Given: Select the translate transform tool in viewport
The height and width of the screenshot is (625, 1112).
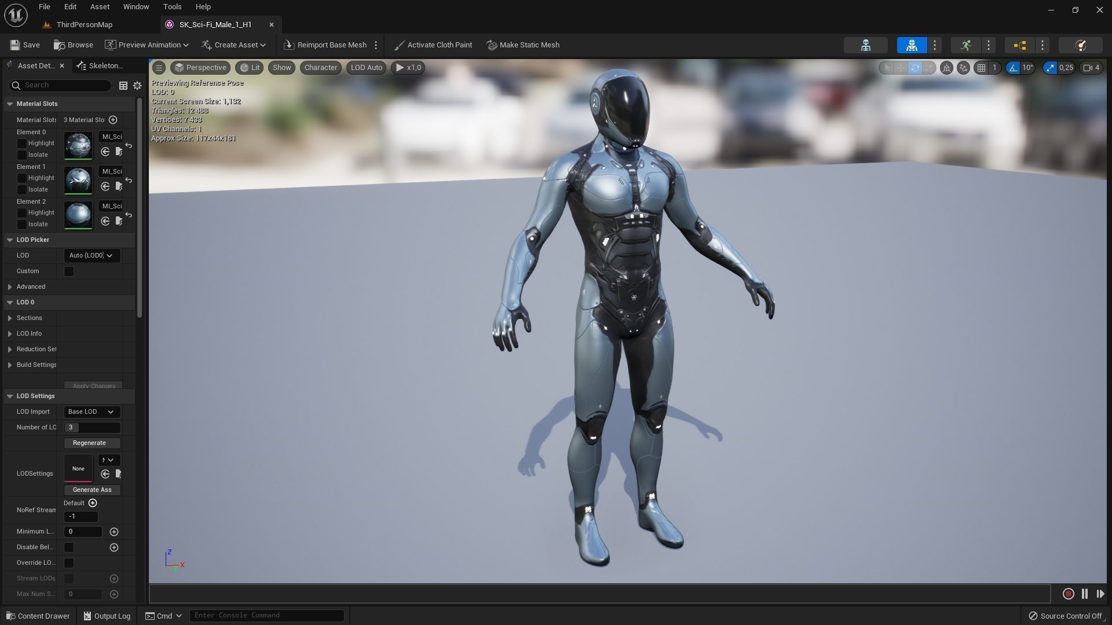Looking at the screenshot, I should tap(901, 68).
